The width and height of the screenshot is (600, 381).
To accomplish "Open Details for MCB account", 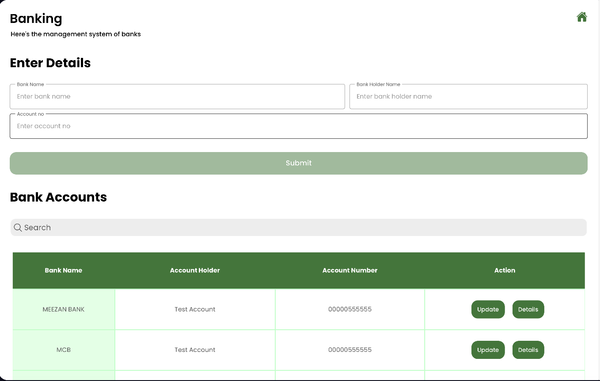I will 528,350.
